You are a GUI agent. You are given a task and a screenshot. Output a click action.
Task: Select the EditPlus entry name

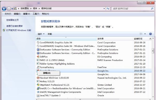pyautogui.click(x=44, y=57)
